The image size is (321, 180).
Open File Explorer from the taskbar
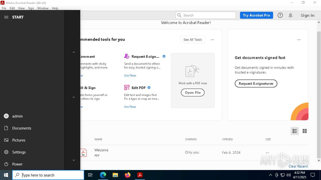115,175
